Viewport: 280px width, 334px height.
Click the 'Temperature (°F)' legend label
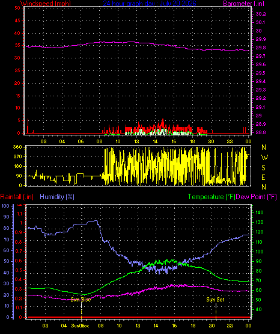pyautogui.click(x=212, y=197)
